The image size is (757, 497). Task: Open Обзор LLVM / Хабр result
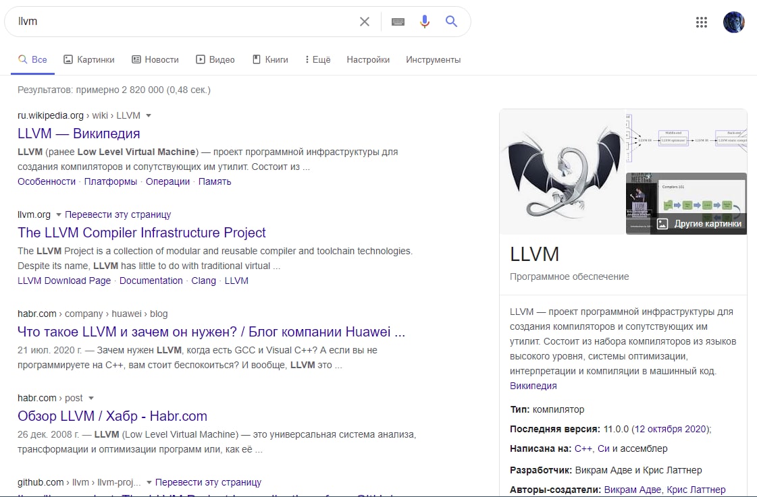click(x=112, y=416)
